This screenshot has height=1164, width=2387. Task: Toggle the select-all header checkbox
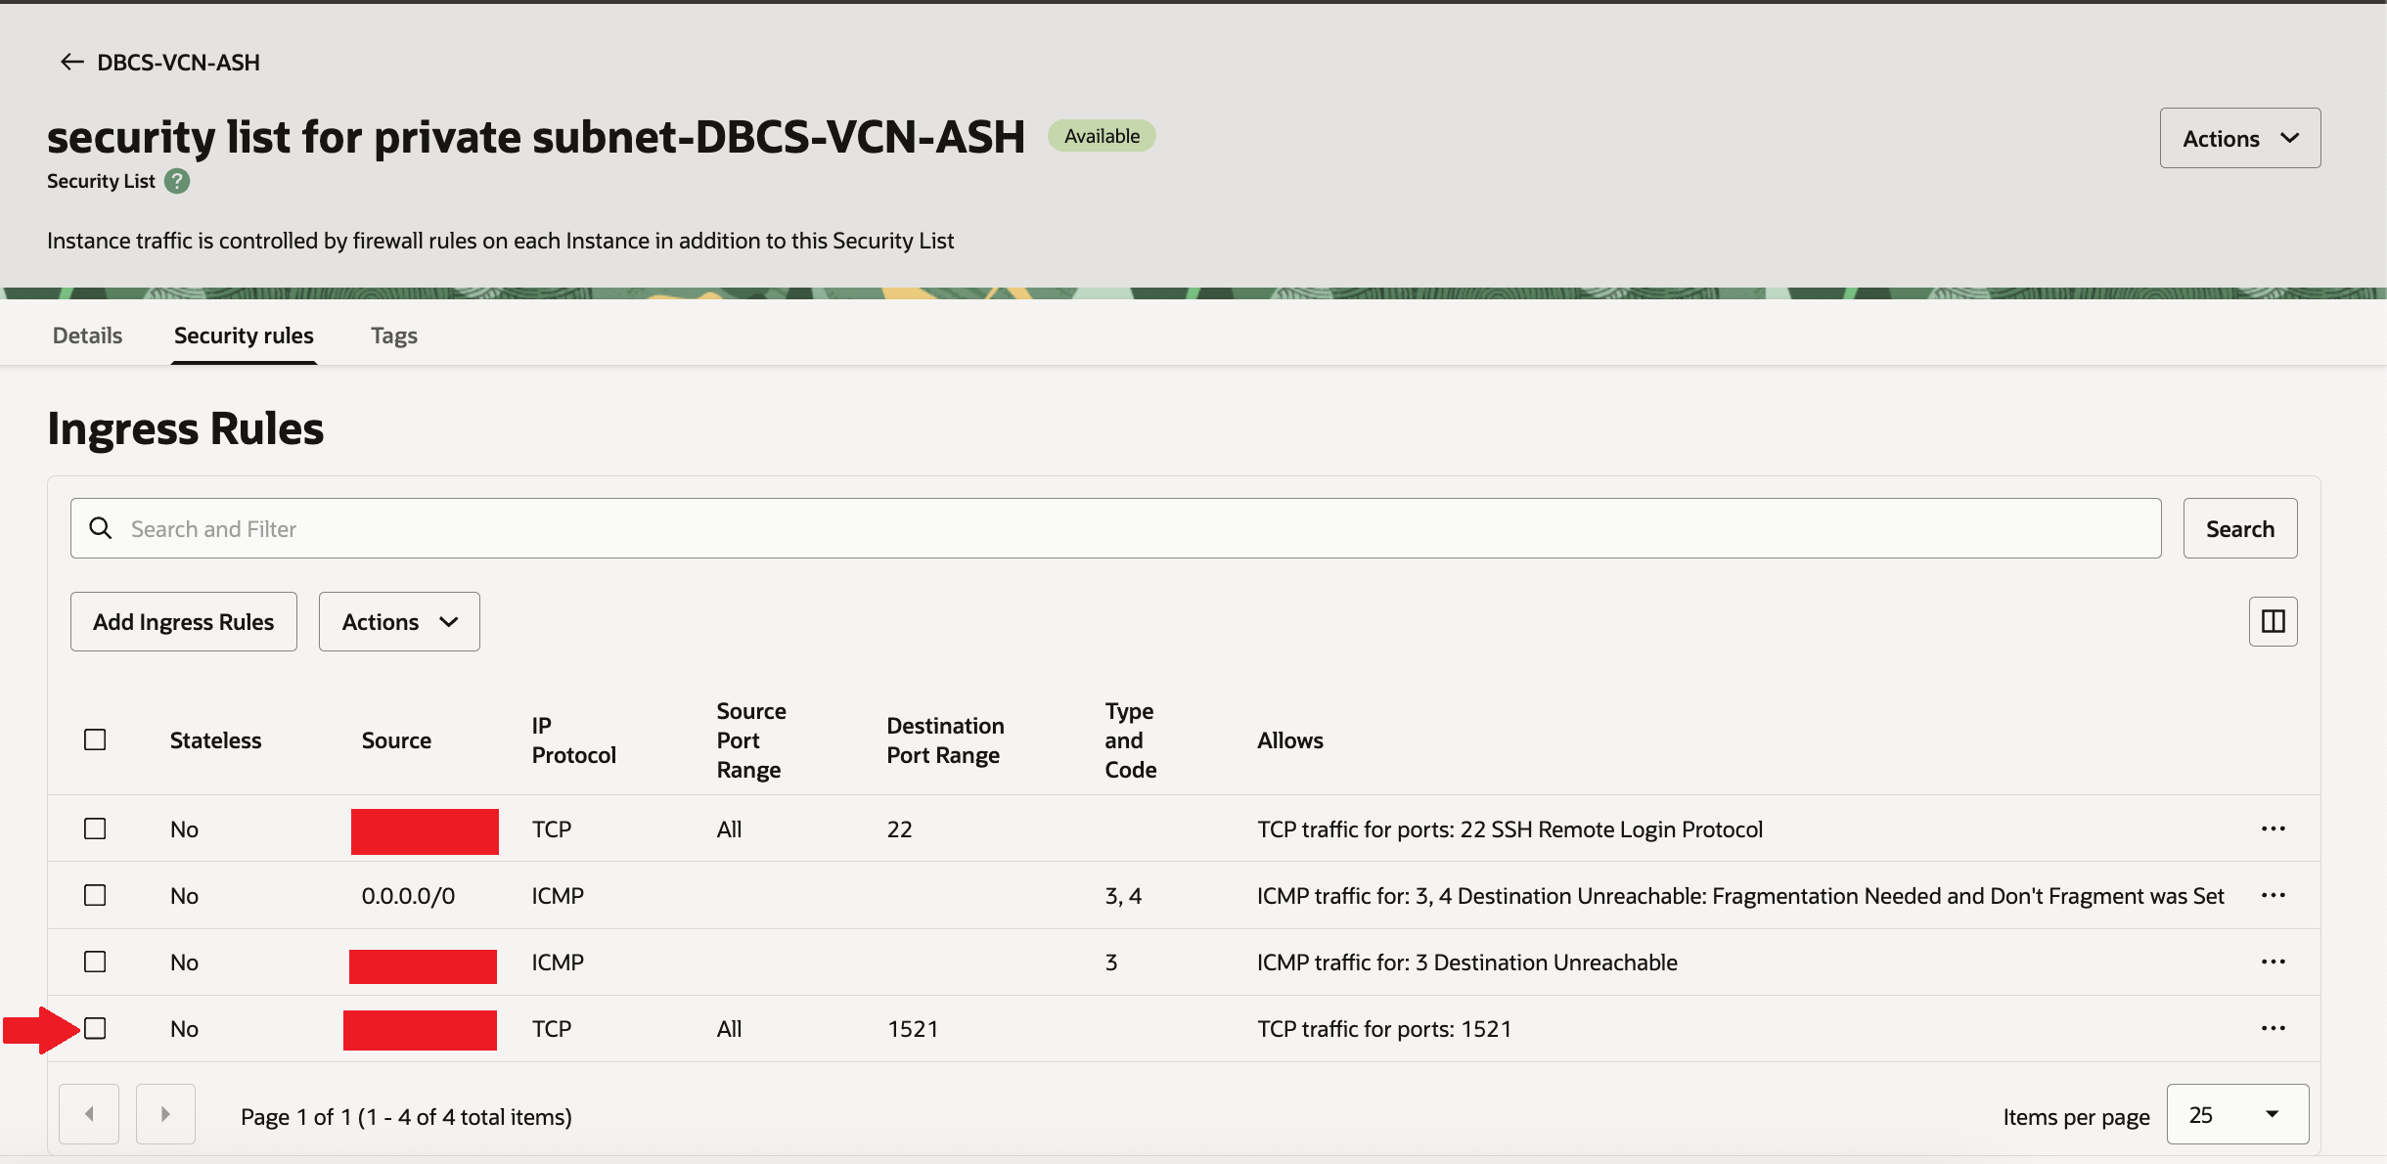(x=95, y=739)
